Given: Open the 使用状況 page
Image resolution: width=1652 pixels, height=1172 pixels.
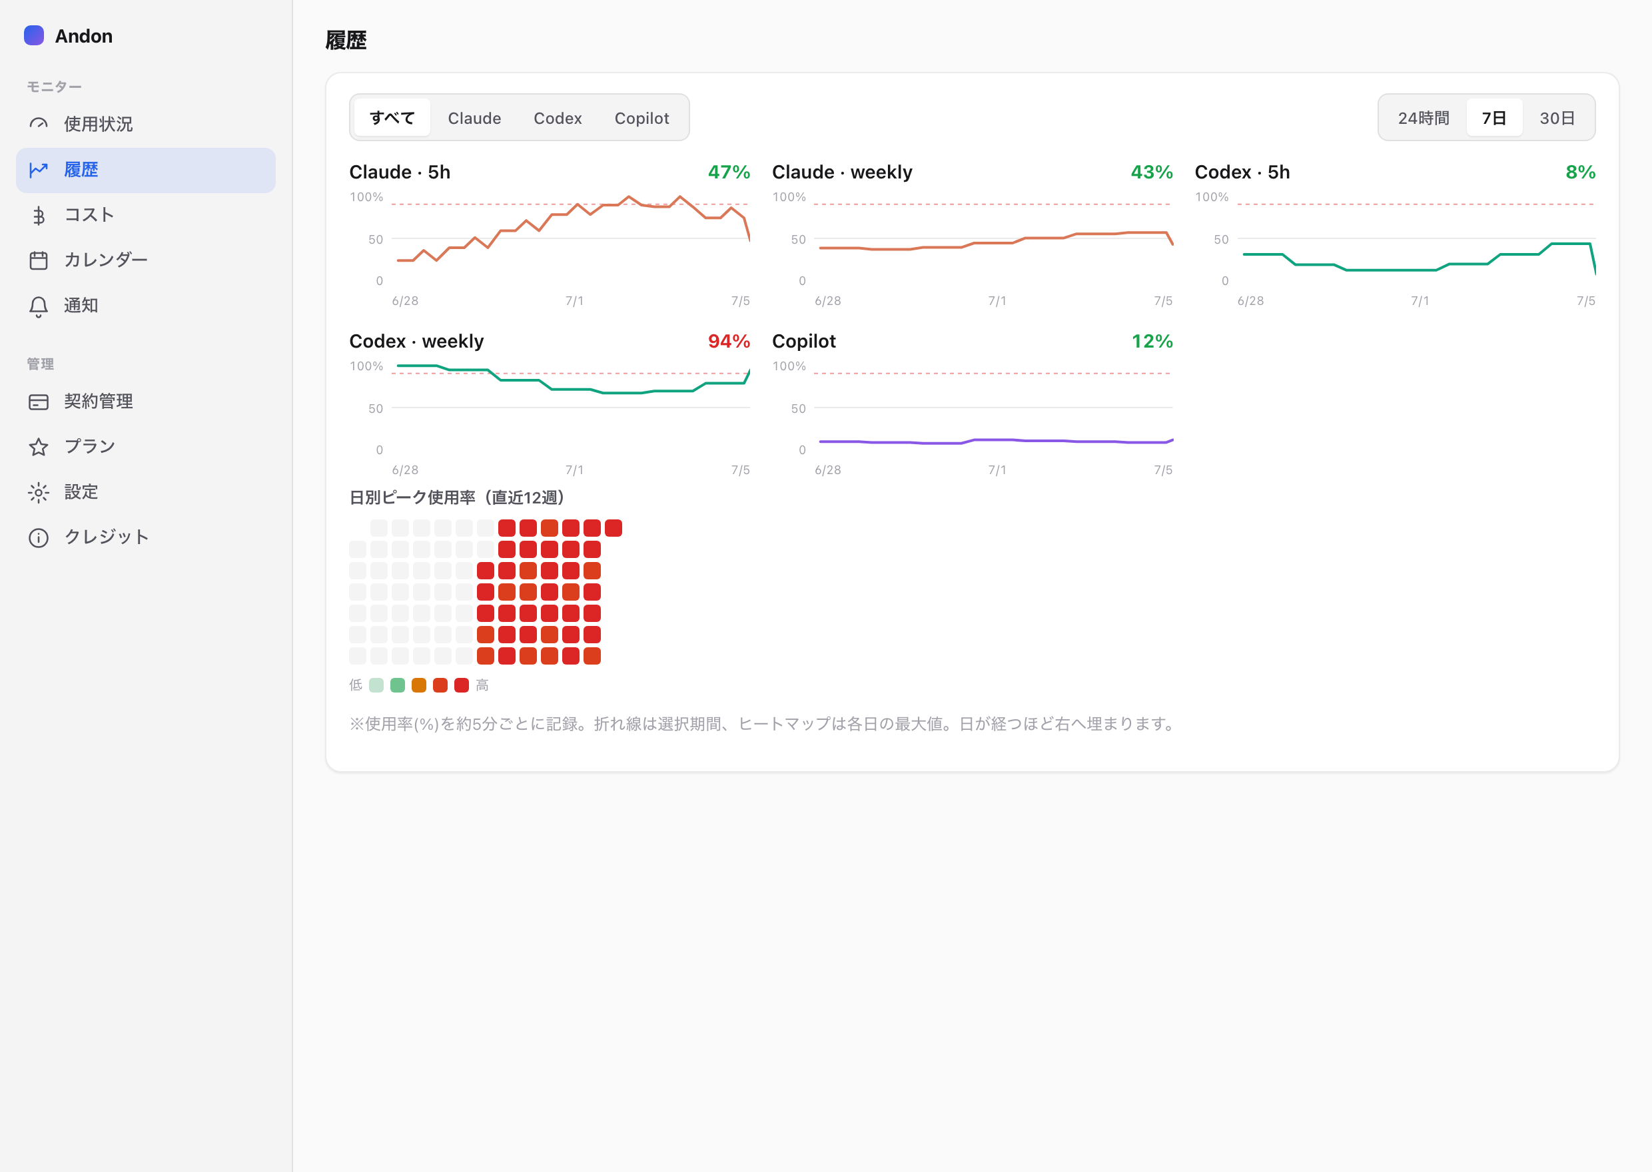Looking at the screenshot, I should click(x=146, y=124).
